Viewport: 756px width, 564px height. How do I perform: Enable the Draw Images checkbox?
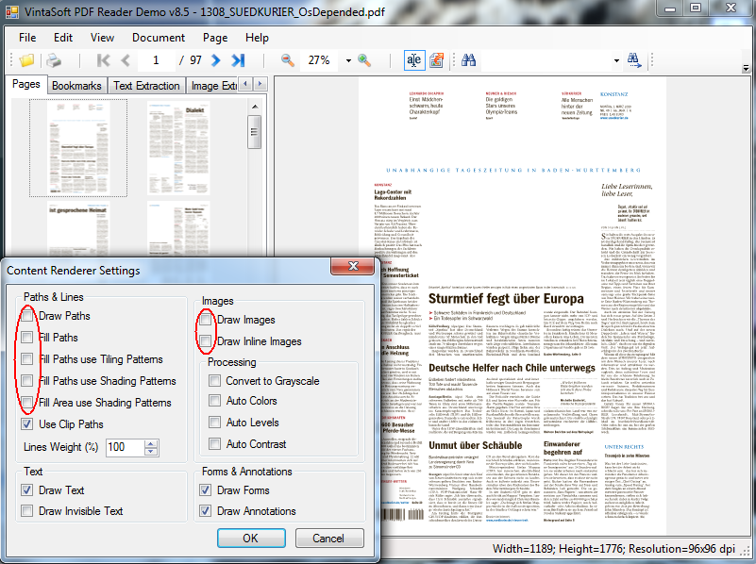(206, 319)
